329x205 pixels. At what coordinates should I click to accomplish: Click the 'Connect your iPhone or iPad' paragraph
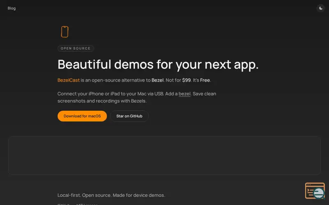(x=137, y=97)
